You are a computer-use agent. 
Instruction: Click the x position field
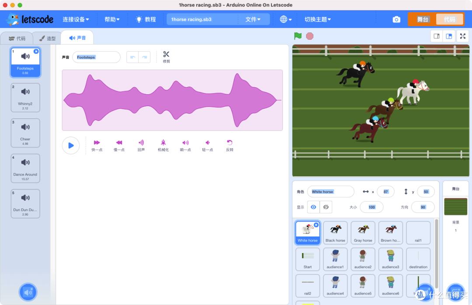(x=385, y=192)
